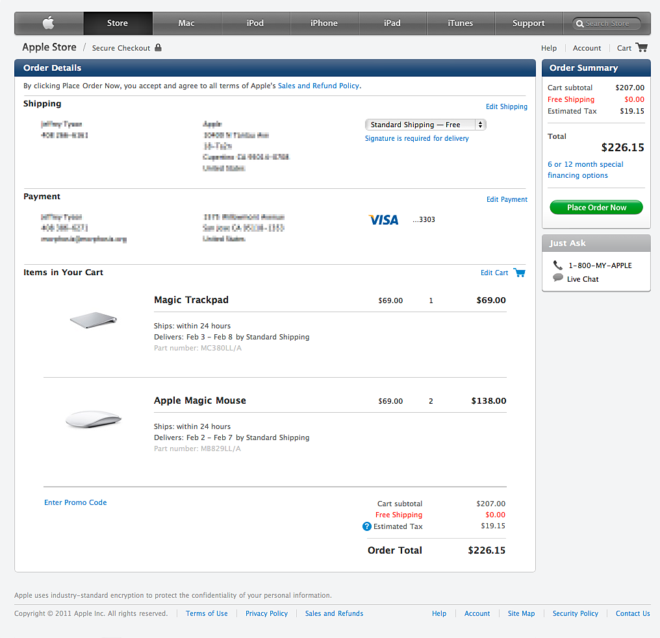Click the Live Chat label
Screen dimensions: 660x638
click(583, 279)
